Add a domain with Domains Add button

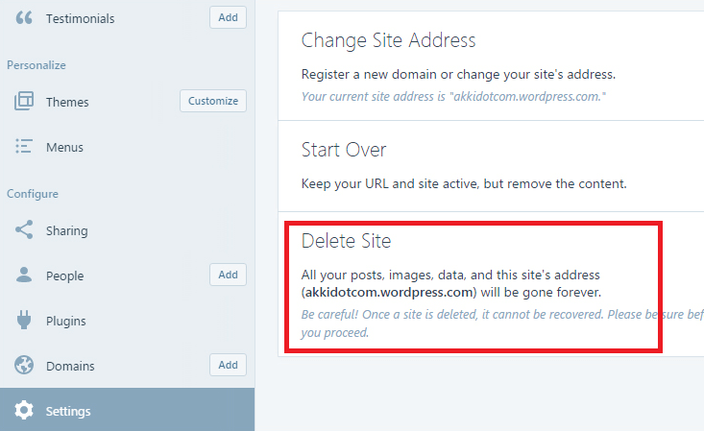pyautogui.click(x=228, y=365)
